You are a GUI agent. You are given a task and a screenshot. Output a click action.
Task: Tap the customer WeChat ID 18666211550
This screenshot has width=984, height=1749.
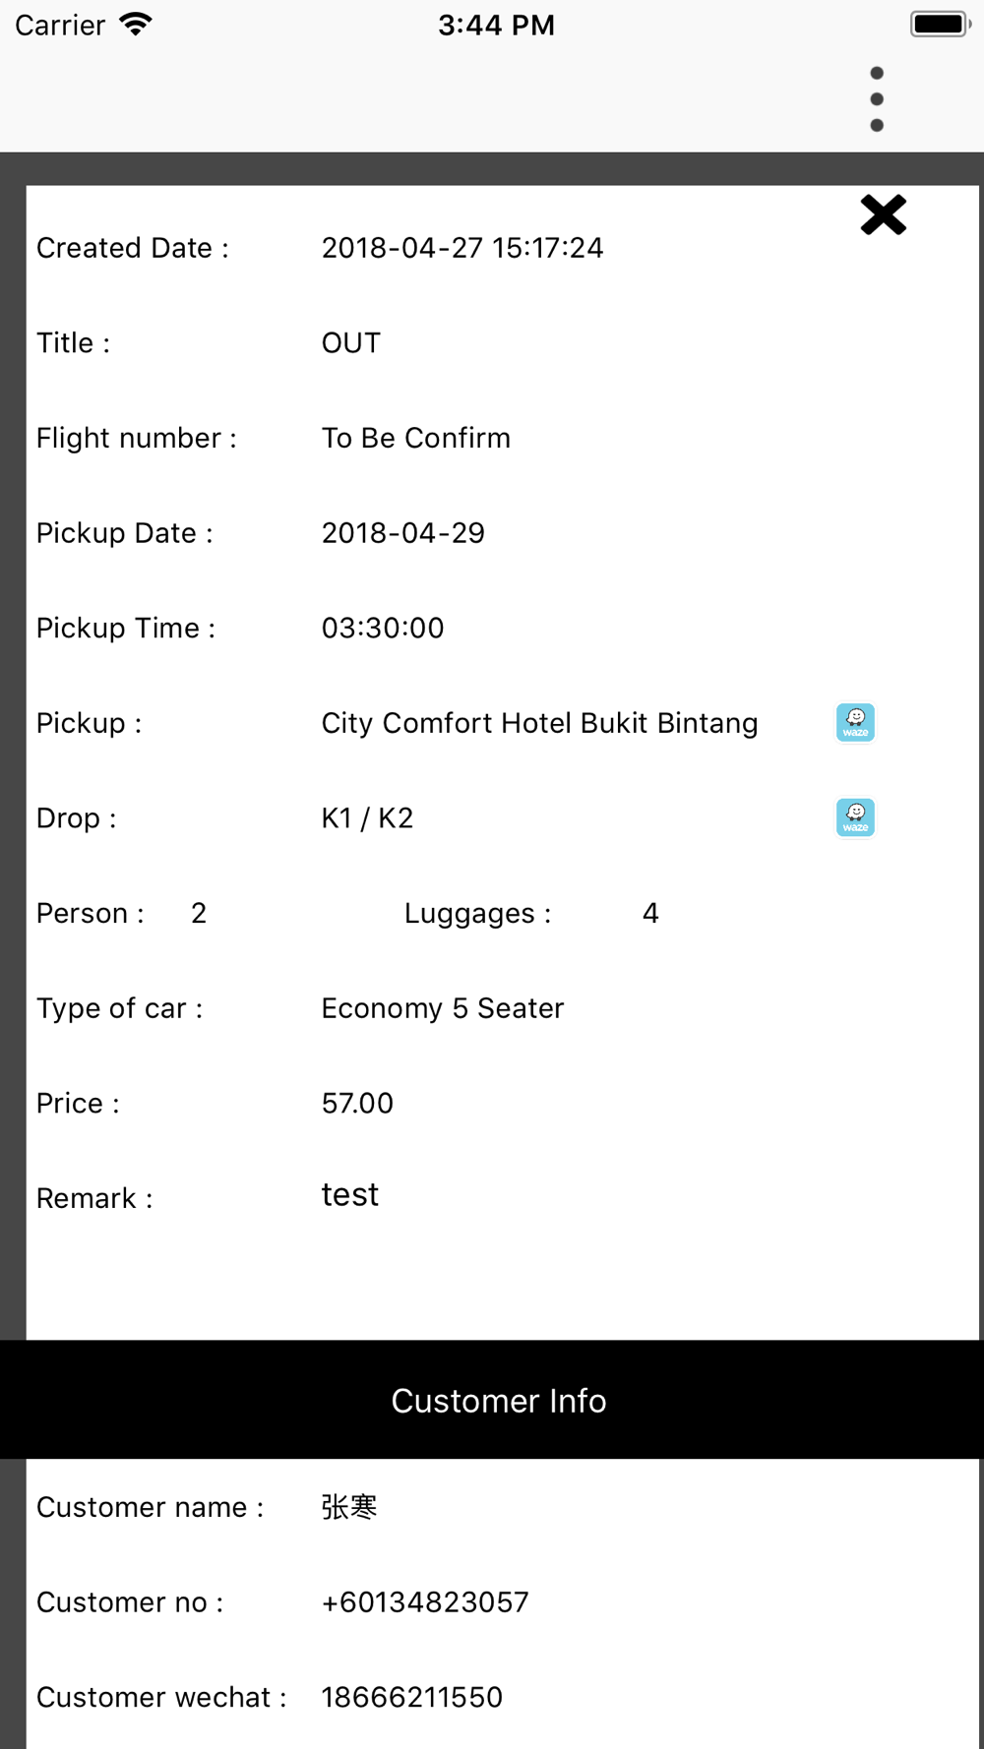[412, 1697]
